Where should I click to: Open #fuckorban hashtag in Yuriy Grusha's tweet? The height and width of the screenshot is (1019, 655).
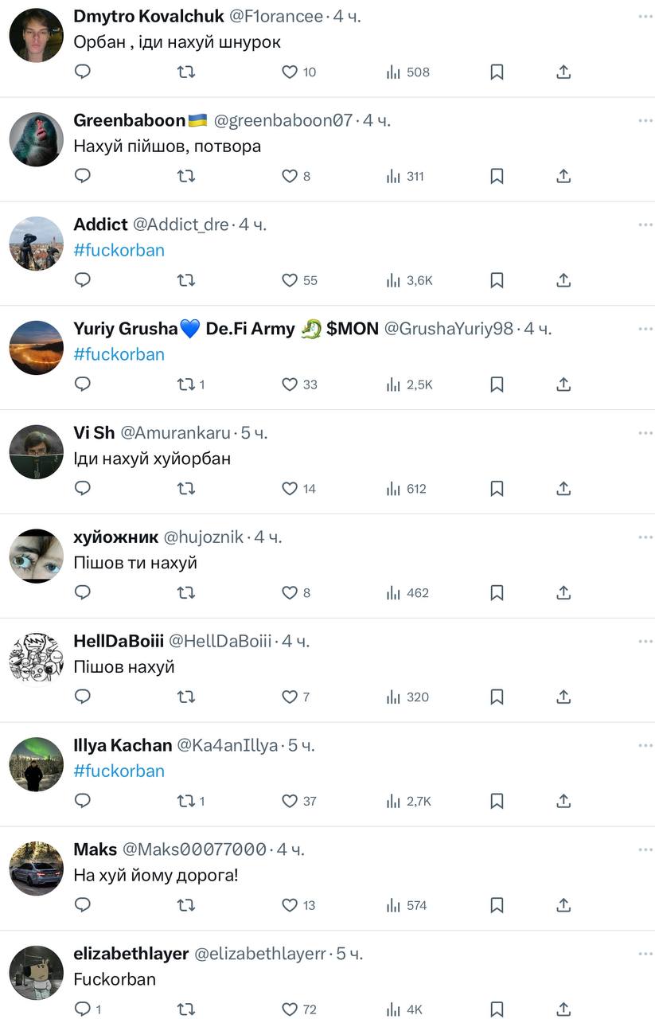[x=119, y=354]
